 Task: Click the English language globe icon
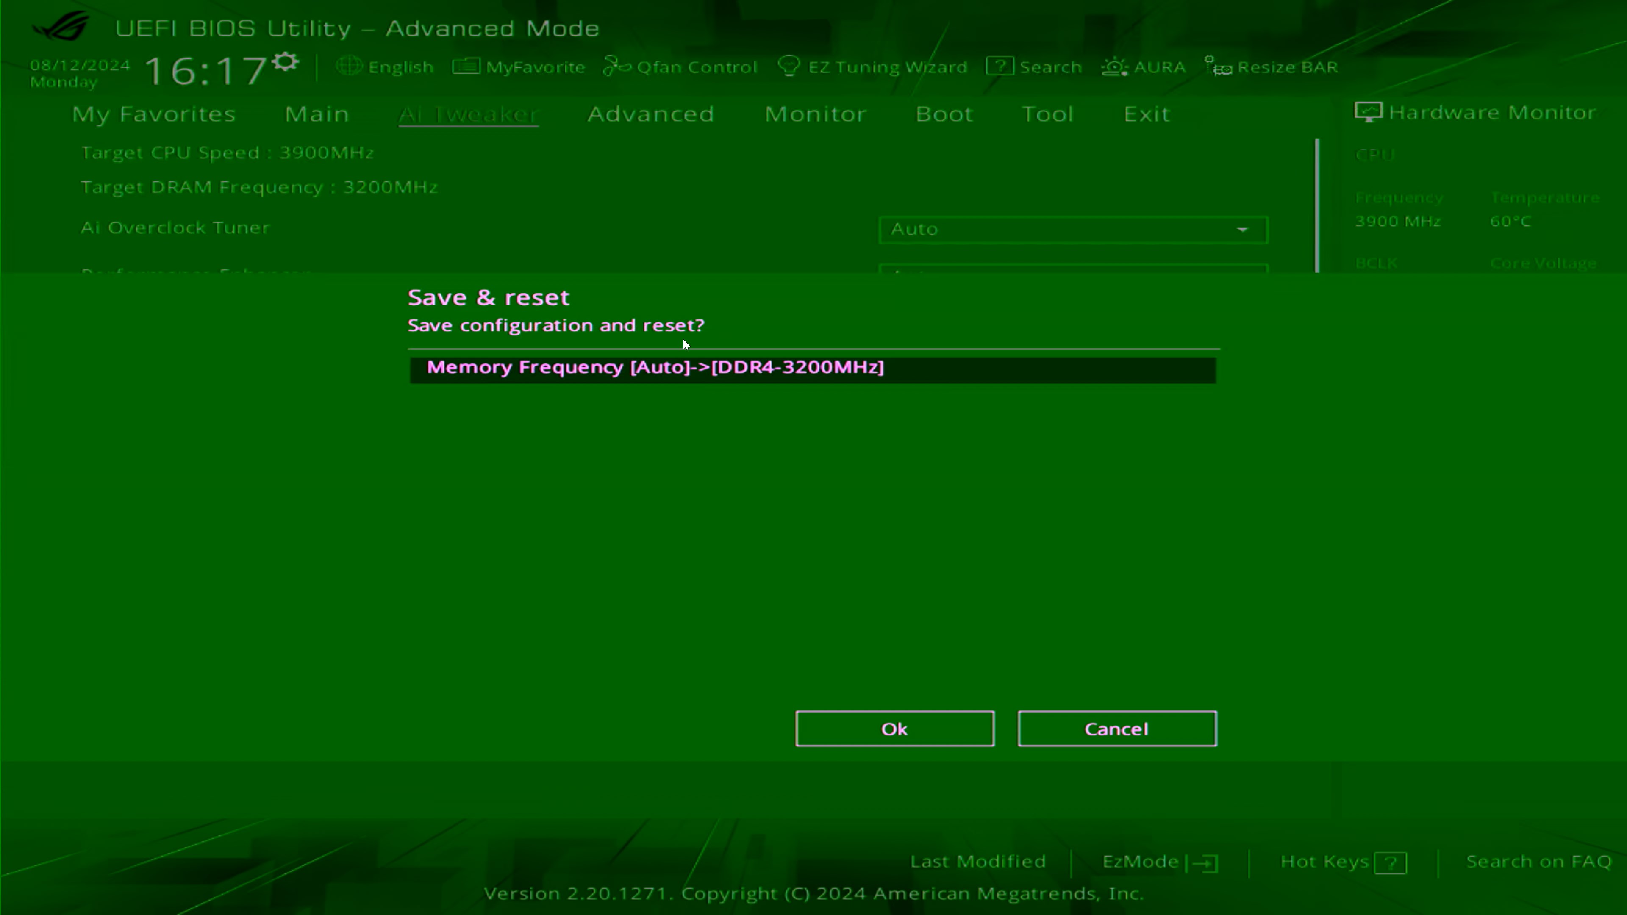[x=349, y=66]
